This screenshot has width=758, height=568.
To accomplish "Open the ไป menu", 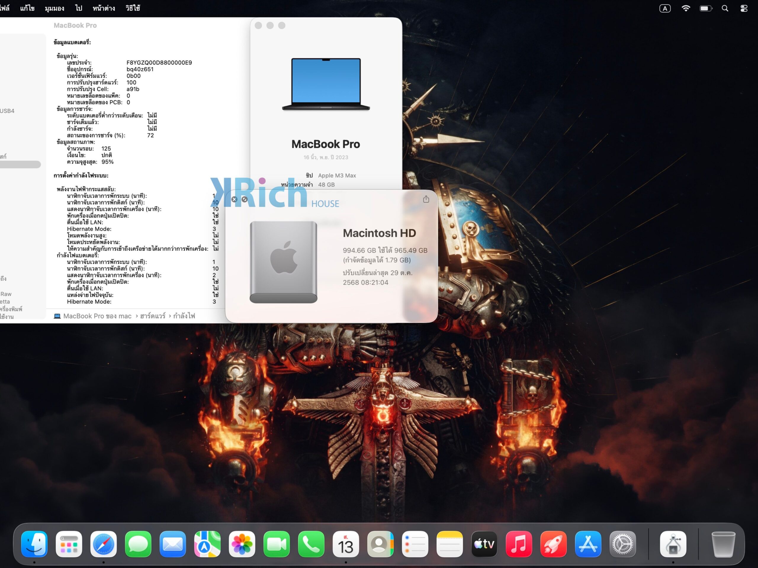I will (78, 8).
